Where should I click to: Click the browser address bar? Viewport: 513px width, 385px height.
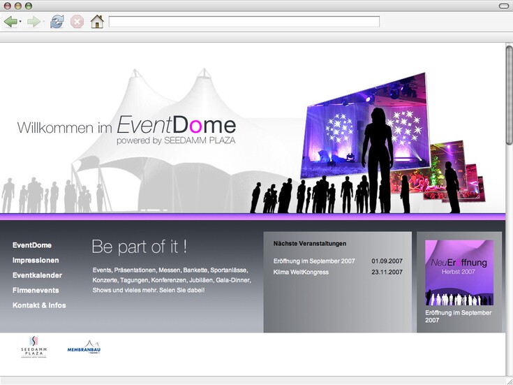pos(244,22)
